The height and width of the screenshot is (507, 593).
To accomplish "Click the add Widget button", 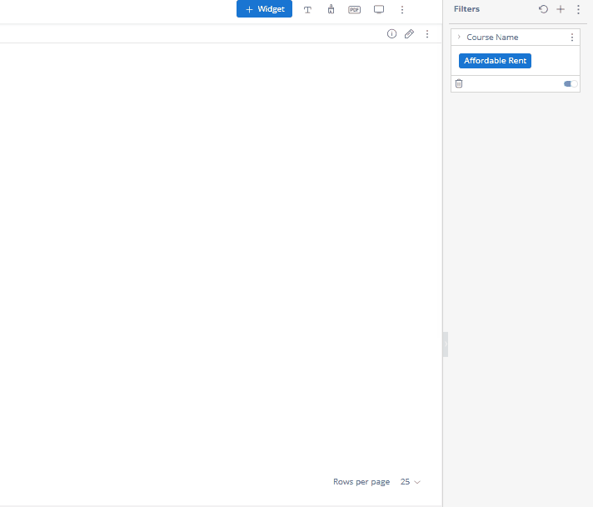I will tap(264, 9).
